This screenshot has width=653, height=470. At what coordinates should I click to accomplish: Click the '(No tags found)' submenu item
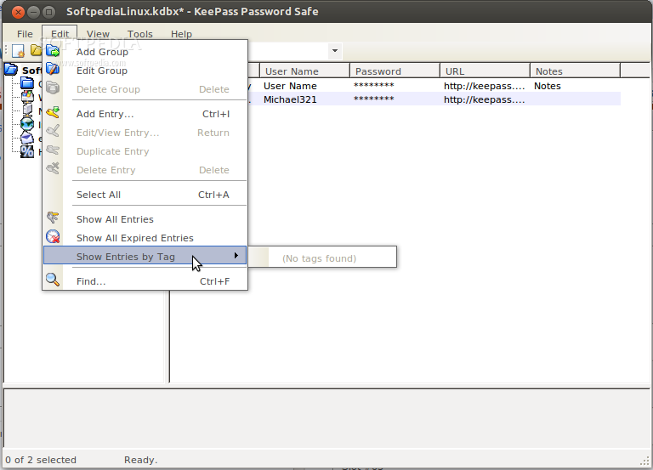point(319,258)
